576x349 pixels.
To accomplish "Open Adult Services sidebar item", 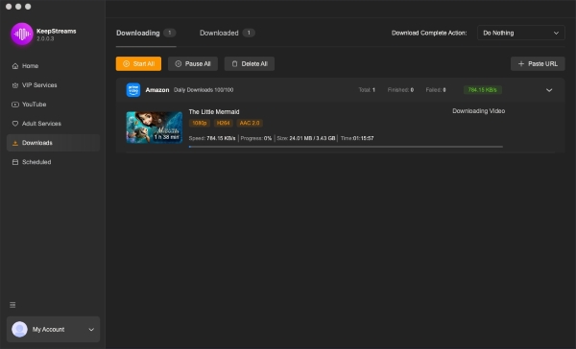I will [x=53, y=124].
